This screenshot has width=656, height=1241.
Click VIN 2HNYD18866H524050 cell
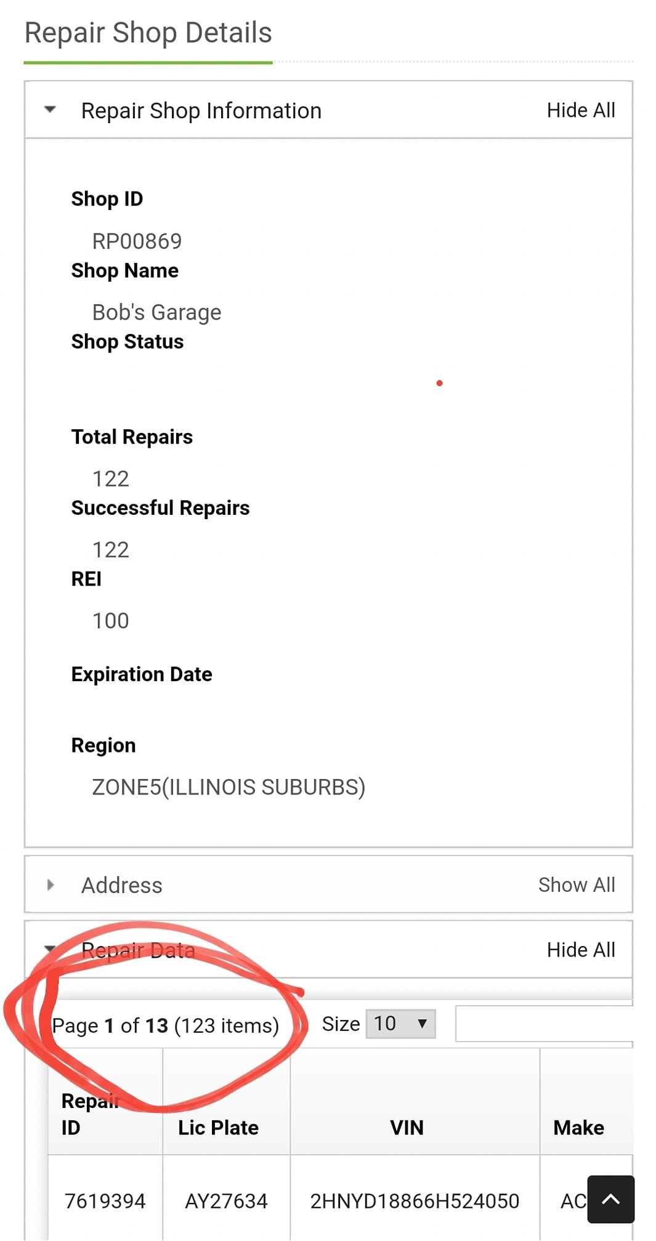click(415, 1200)
